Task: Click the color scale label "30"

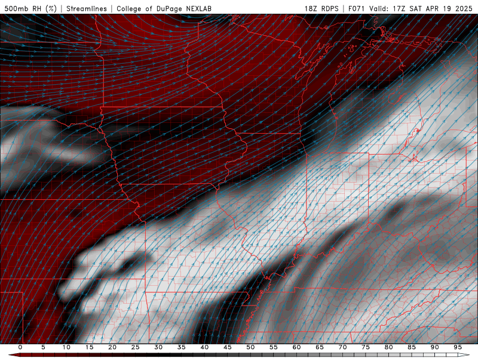Action: pyautogui.click(x=158, y=347)
